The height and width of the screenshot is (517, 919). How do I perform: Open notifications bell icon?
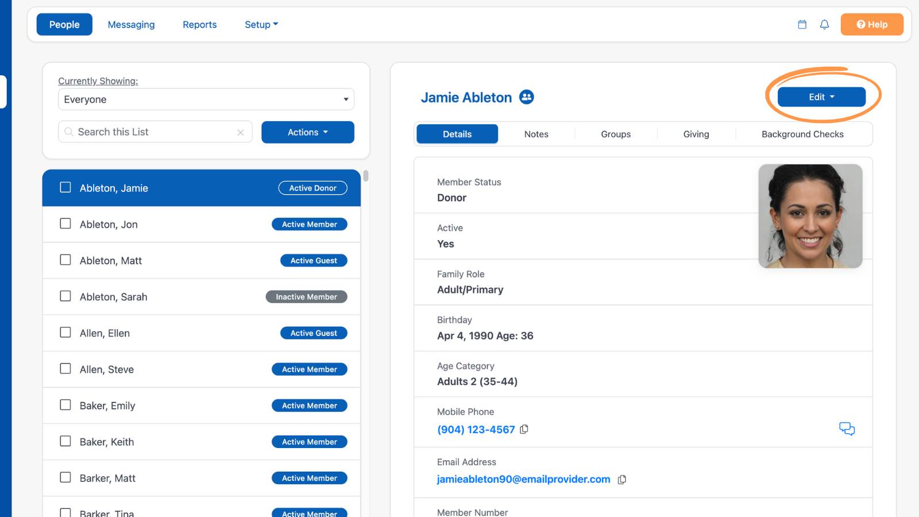click(x=824, y=25)
